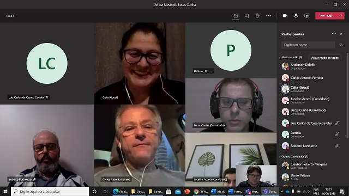The height and width of the screenshot is (196, 349).
Task: Raise hand using the hand icon
Action: (257, 16)
